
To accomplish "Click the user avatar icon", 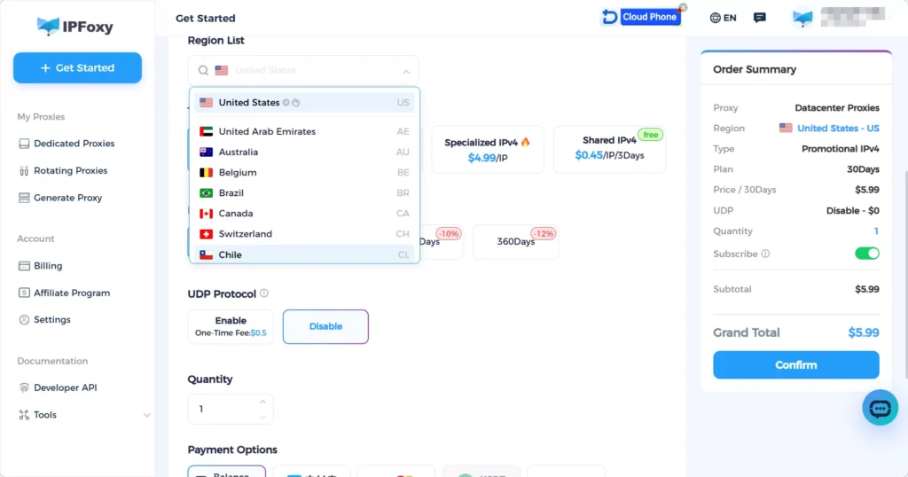I will point(802,18).
